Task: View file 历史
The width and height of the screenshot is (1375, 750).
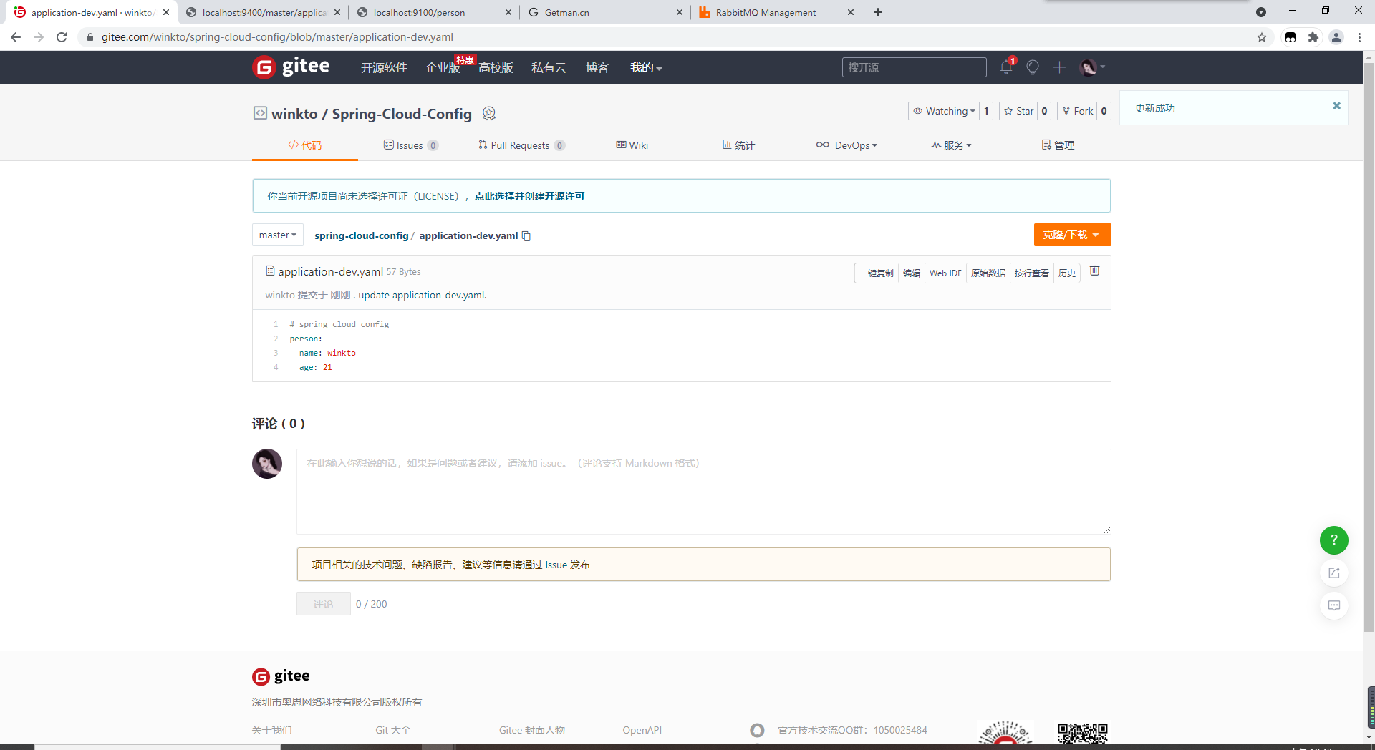Action: tap(1066, 273)
